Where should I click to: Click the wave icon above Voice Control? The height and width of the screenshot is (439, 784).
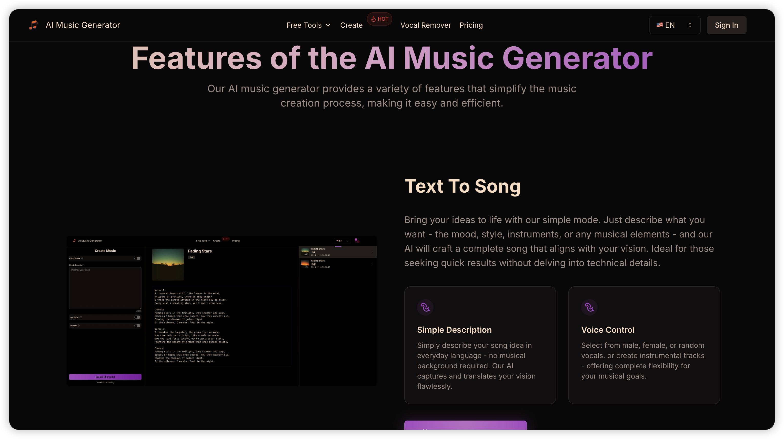point(589,307)
